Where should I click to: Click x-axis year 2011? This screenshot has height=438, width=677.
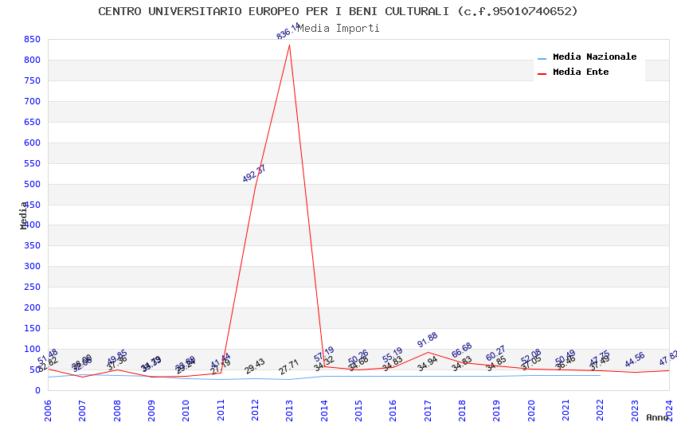pos(221,410)
